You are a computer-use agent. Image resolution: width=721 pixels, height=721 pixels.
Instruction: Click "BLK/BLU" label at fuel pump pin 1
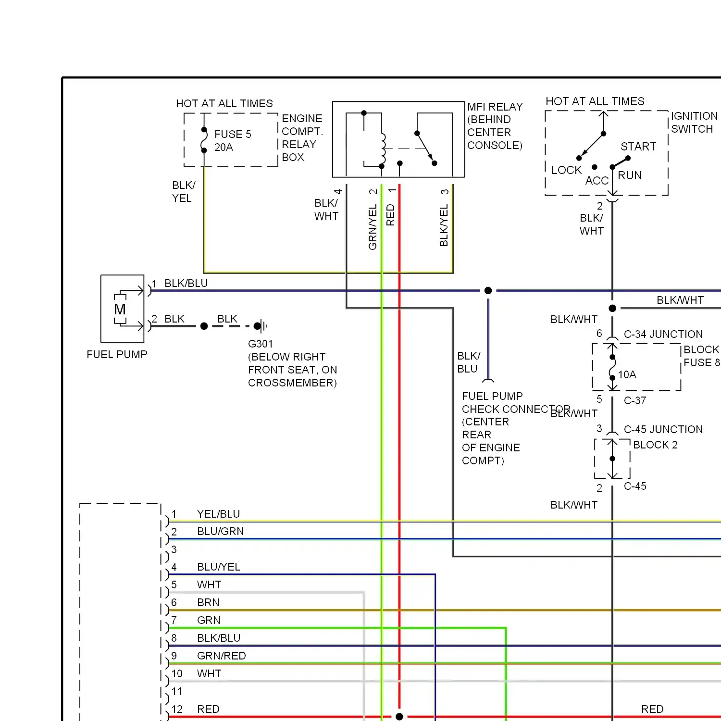tap(186, 283)
